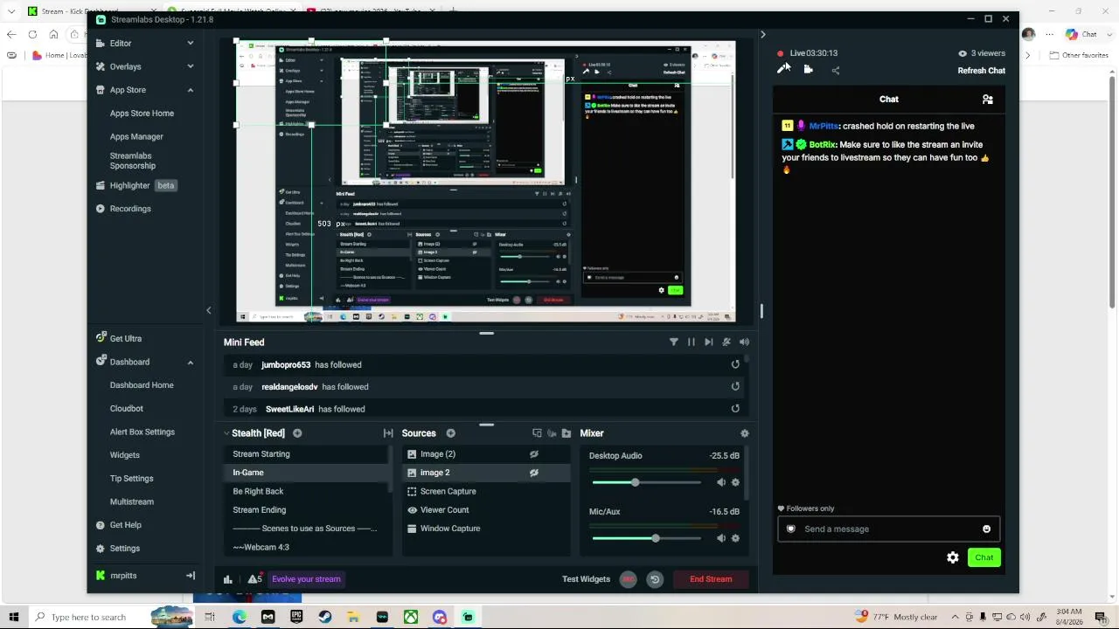Open the Highlighter beta item
Viewport: 1119px width, 629px height.
pyautogui.click(x=136, y=185)
